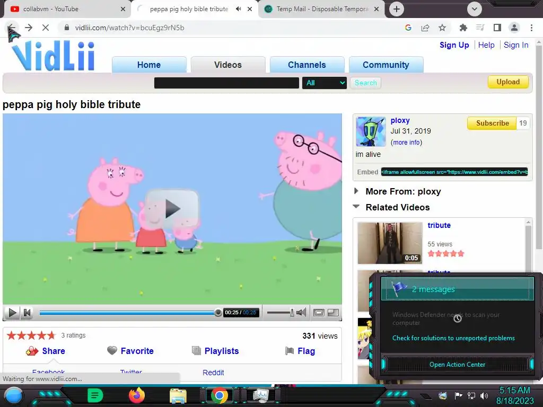Screen dimensions: 543x407
Task: Open the ploxy channel link
Action: pyautogui.click(x=400, y=120)
